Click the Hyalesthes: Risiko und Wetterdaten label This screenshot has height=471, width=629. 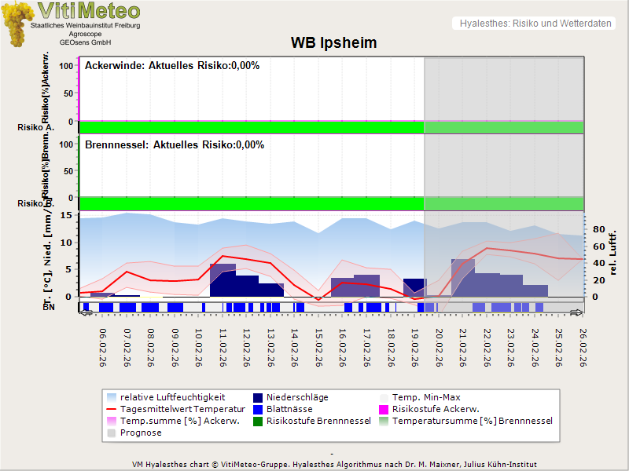[x=535, y=24]
